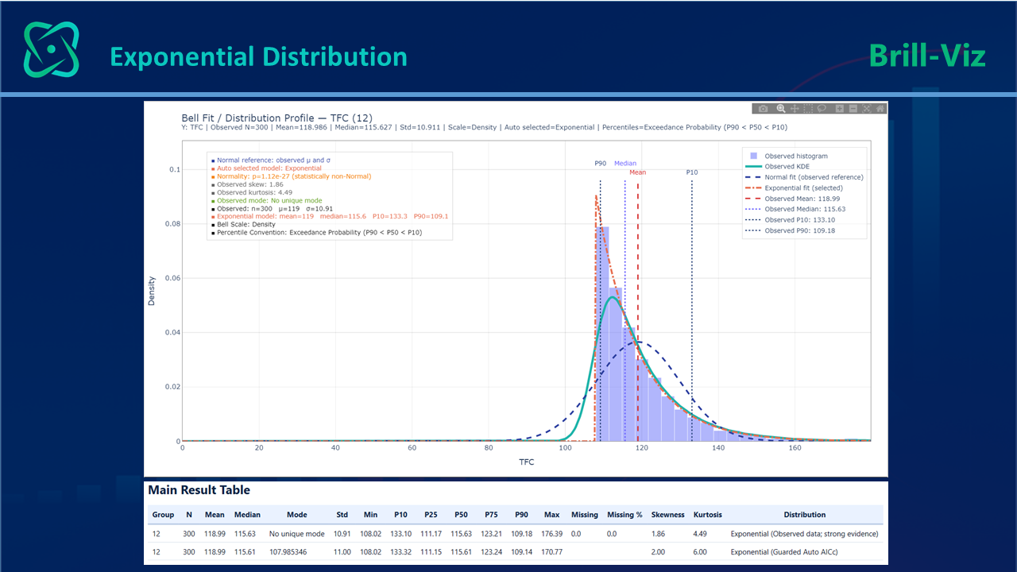Click the 'Main Result Table' heading

pyautogui.click(x=199, y=490)
